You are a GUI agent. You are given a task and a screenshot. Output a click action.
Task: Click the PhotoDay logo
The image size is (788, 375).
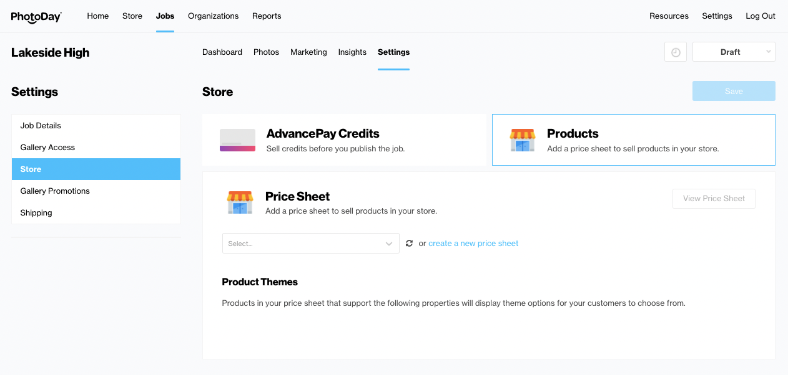(36, 17)
